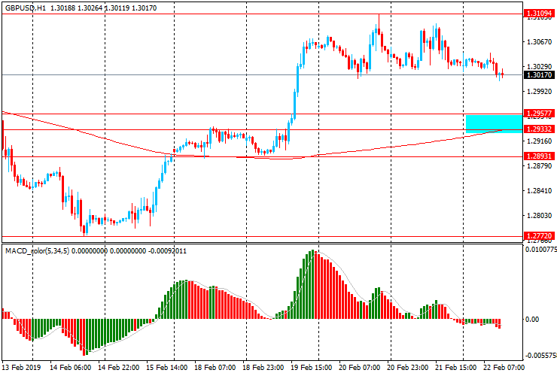Click the MACD -0.005575 axis minimum label

[x=540, y=356]
